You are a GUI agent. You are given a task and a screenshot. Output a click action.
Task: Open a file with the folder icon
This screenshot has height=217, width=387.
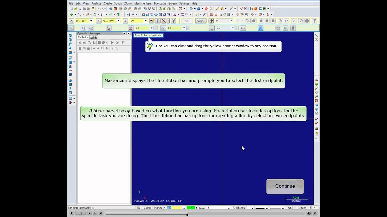coord(76,9)
